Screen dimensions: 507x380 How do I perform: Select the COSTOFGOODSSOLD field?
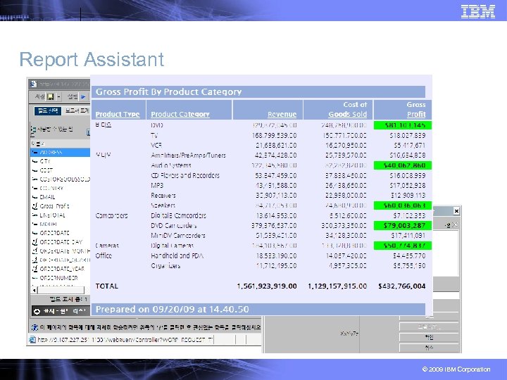coord(60,179)
